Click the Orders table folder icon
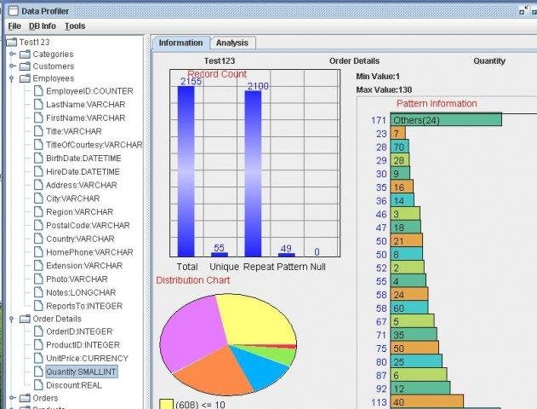Image resolution: width=537 pixels, height=409 pixels. 25,398
